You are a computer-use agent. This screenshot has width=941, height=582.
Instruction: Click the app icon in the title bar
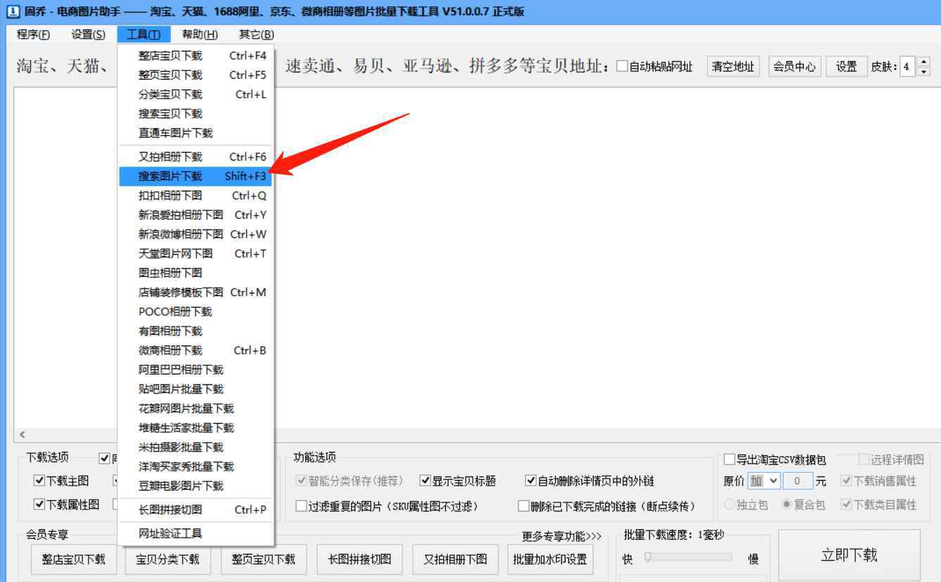click(x=12, y=11)
